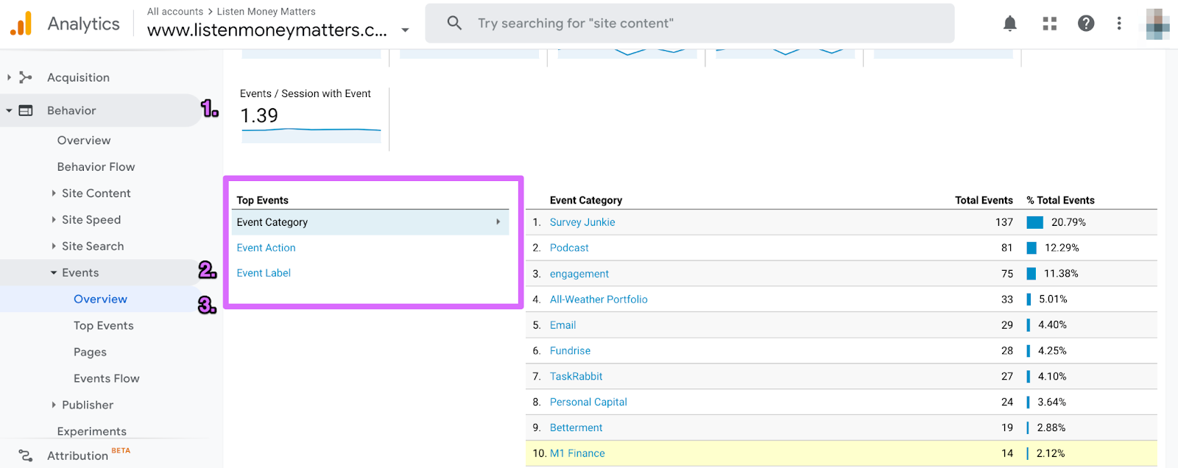
Task: Expand the Publisher submenu
Action: click(x=54, y=405)
